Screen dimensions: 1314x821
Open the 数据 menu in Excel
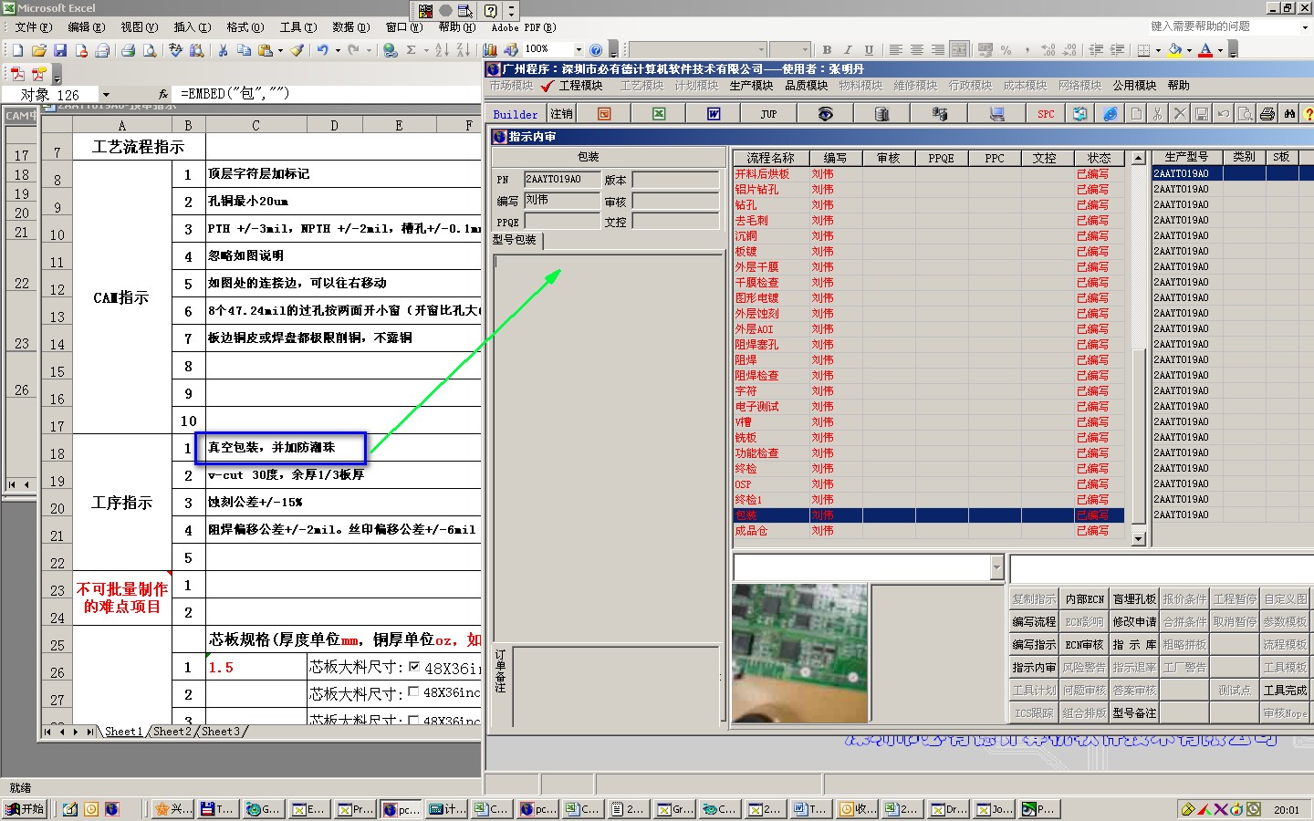coord(350,27)
